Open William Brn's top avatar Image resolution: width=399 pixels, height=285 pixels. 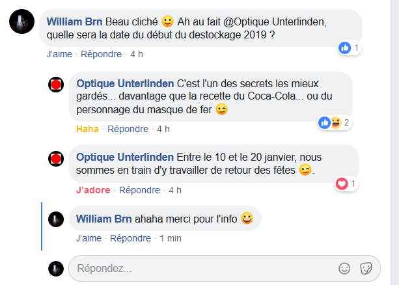(x=22, y=23)
